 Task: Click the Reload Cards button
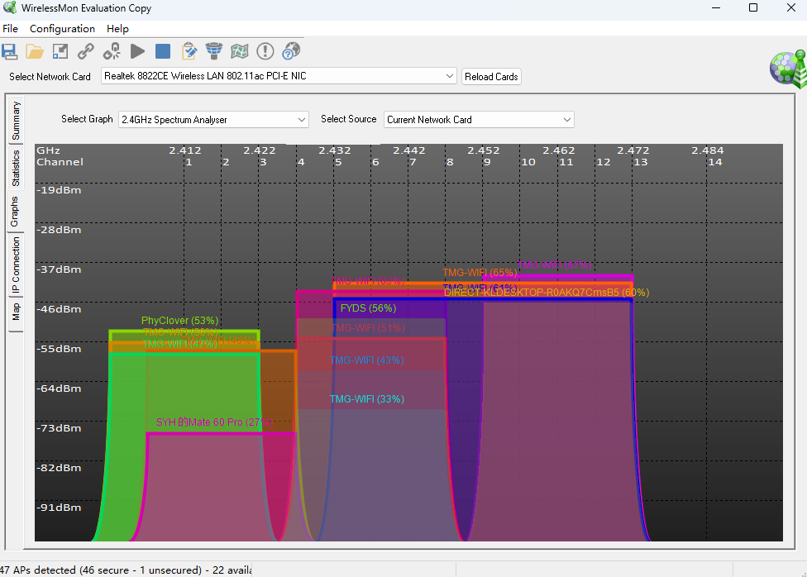491,77
